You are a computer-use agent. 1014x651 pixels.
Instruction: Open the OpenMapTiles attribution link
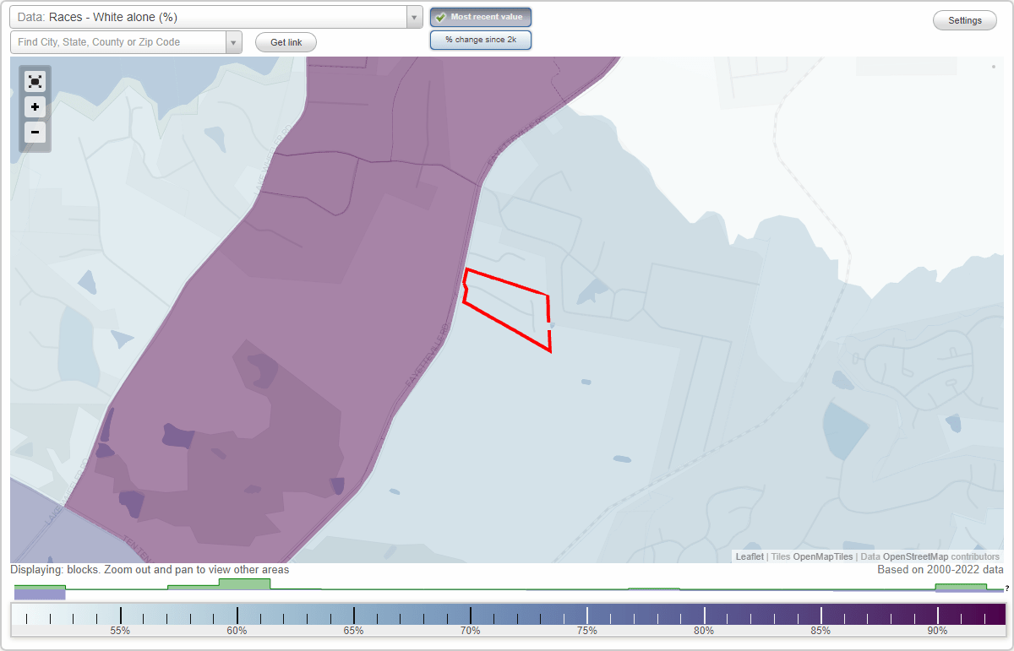[x=823, y=556]
